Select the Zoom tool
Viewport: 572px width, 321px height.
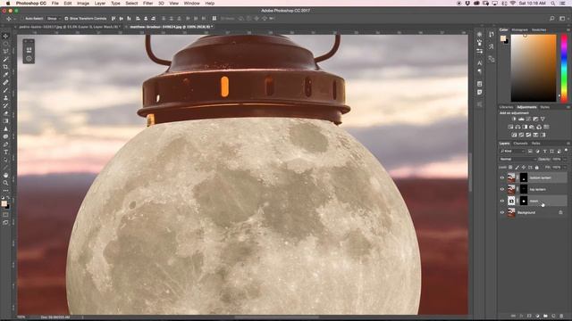pyautogui.click(x=5, y=183)
